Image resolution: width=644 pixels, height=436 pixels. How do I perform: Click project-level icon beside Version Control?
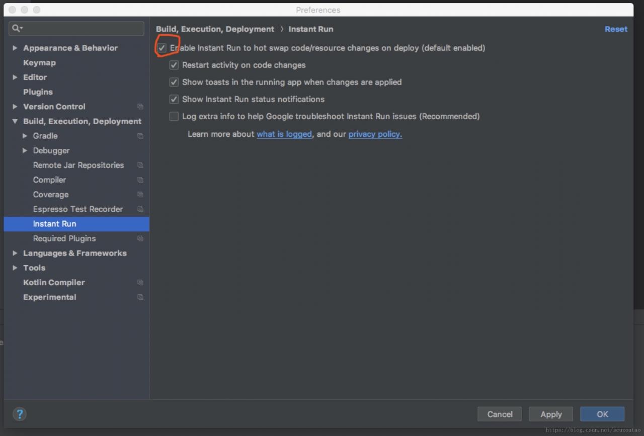tap(140, 107)
